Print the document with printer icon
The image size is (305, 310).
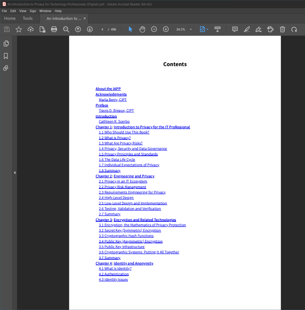[54, 29]
